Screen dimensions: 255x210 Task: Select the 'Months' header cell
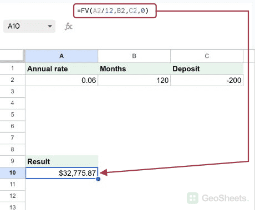pyautogui.click(x=134, y=69)
